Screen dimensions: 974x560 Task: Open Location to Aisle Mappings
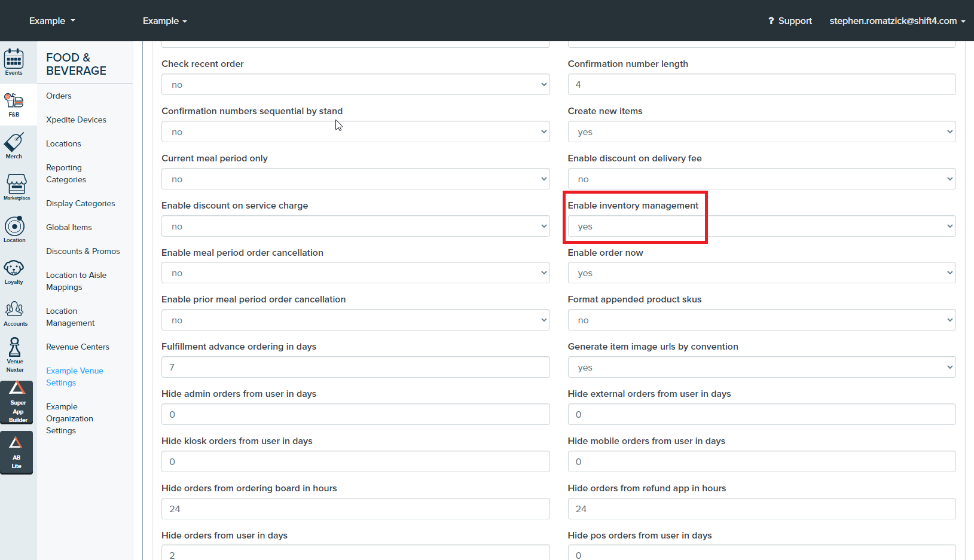76,281
